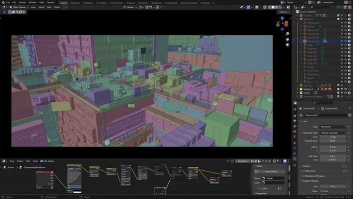Open the Scene properties tab

(295, 131)
